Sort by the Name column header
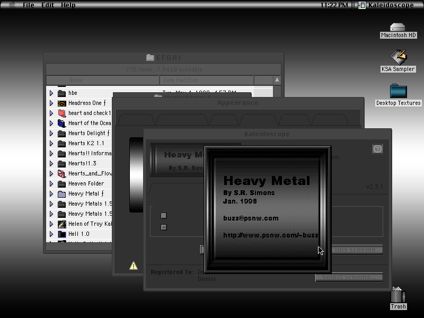The height and width of the screenshot is (318, 424). pos(103,81)
